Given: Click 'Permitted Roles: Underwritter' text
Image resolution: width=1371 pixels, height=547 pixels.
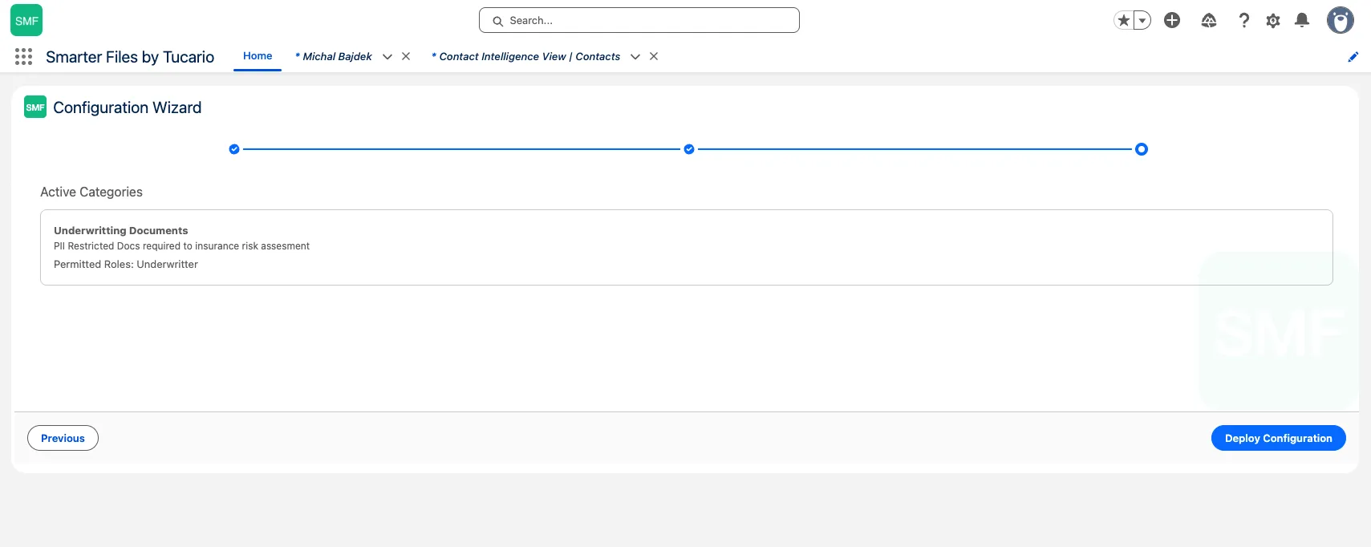Looking at the screenshot, I should 126,264.
